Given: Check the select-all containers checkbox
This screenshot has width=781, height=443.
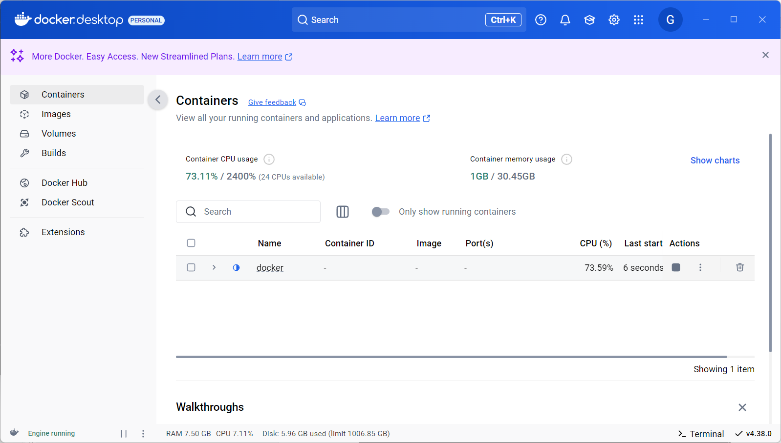Looking at the screenshot, I should point(191,243).
